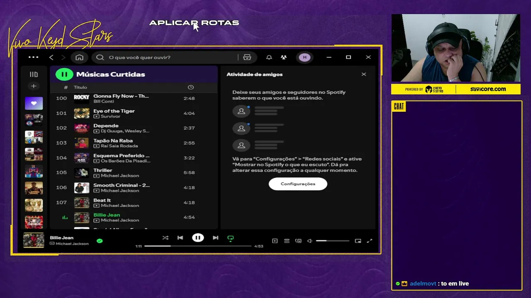Open the connect to device icon
The image size is (531, 298).
(298, 241)
